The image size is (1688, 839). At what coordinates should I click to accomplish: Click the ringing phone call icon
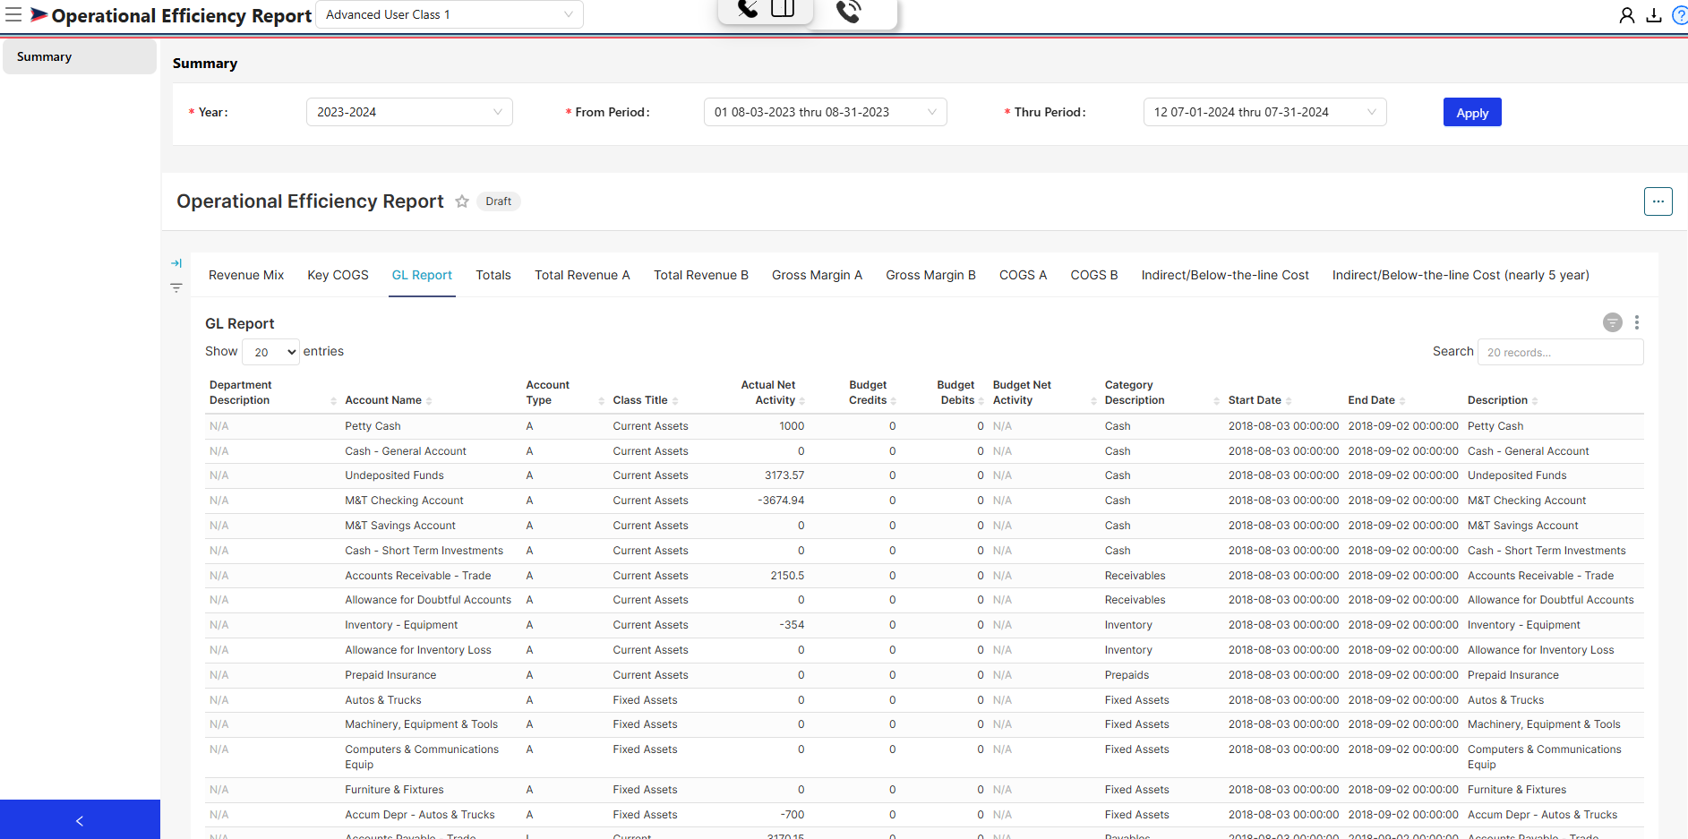849,11
